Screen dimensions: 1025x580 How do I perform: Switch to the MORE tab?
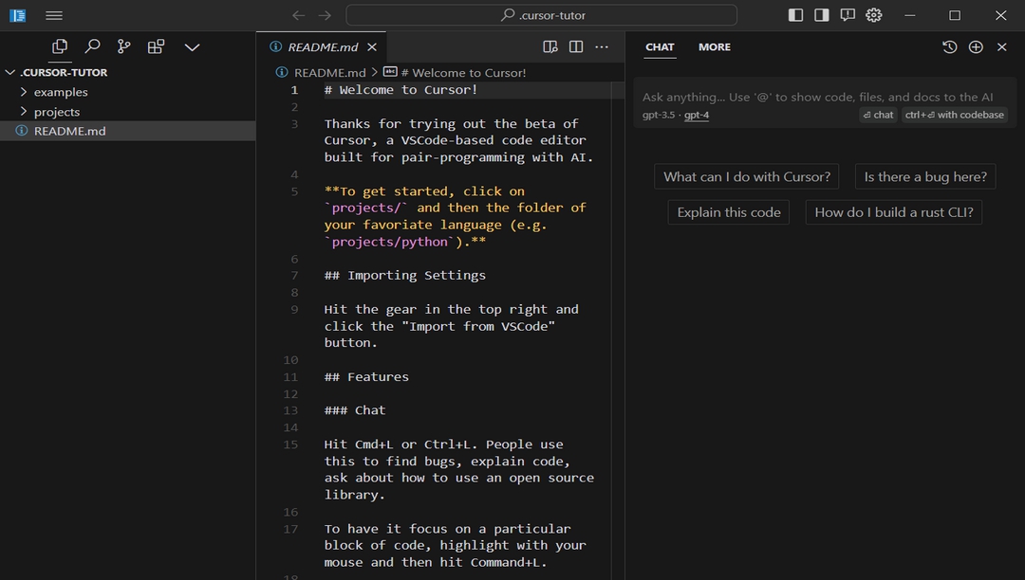point(715,47)
